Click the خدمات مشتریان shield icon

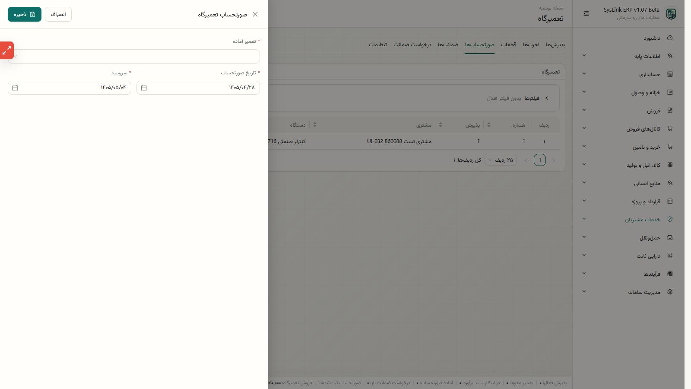coord(670,220)
